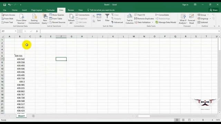The width and height of the screenshot is (221, 124).
Task: Click Forecast Sheet icon
Action: 191,19
